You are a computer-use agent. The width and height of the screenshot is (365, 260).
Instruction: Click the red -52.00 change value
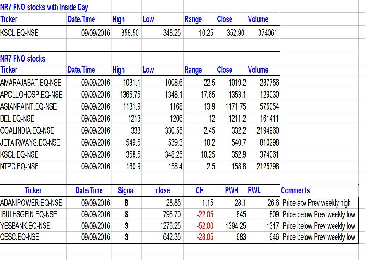pos(205,226)
